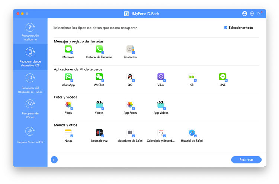Click the Reparar Sistema iOS wrench icon

pyautogui.click(x=30, y=131)
